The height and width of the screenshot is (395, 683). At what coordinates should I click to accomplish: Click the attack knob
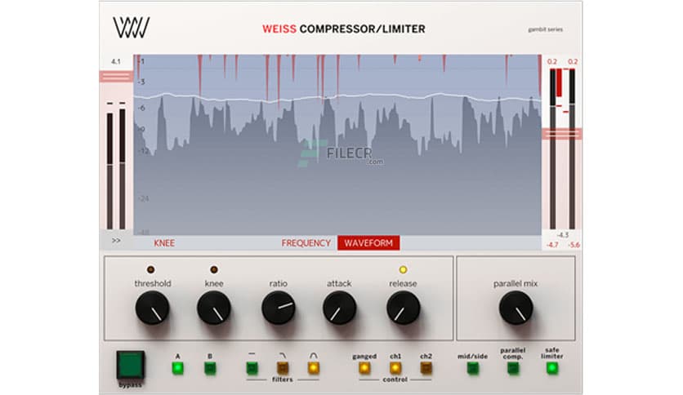[x=339, y=308]
